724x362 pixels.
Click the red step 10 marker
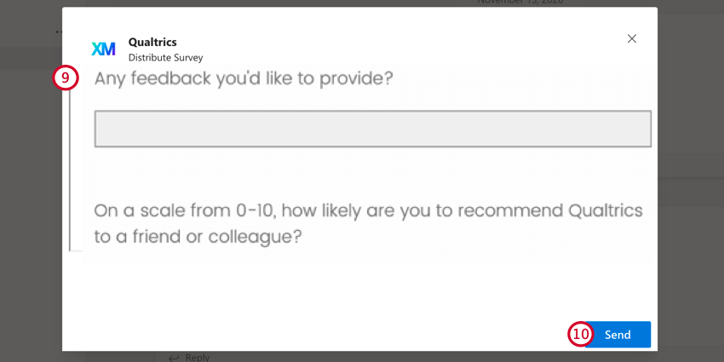[x=580, y=334]
